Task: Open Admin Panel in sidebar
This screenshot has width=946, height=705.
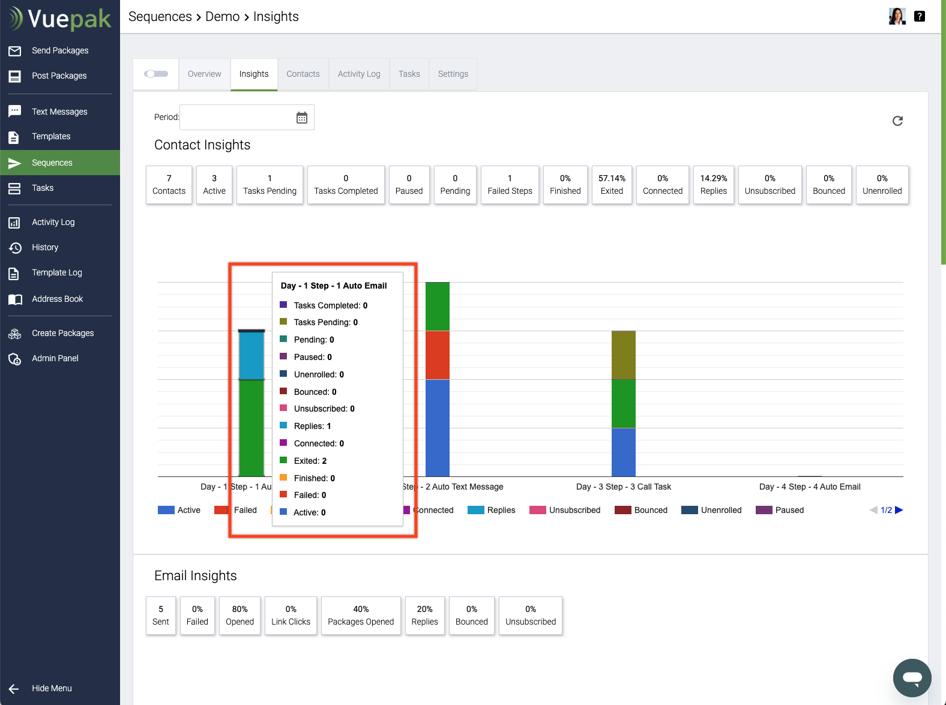Action: [x=55, y=358]
